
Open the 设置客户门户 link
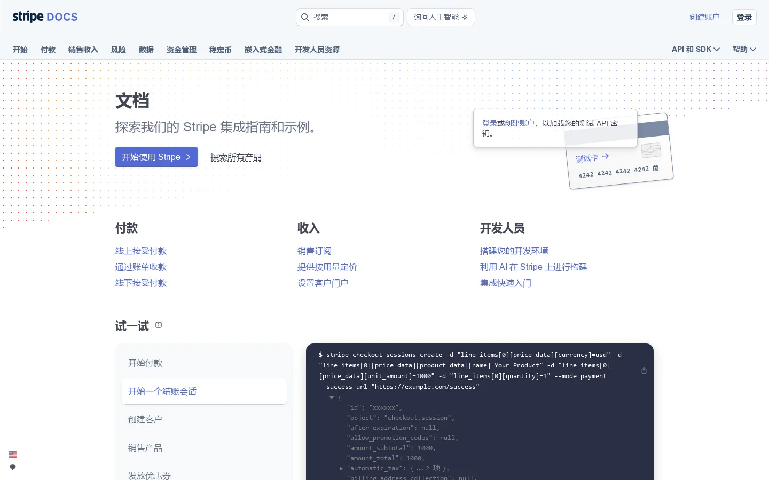pyautogui.click(x=323, y=283)
